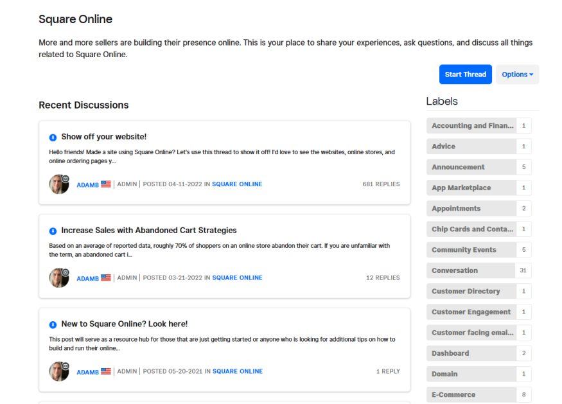Image resolution: width=562 pixels, height=404 pixels.
Task: Open AdamB's avatar in the Abandoned Cart Strategies post
Action: coord(59,278)
